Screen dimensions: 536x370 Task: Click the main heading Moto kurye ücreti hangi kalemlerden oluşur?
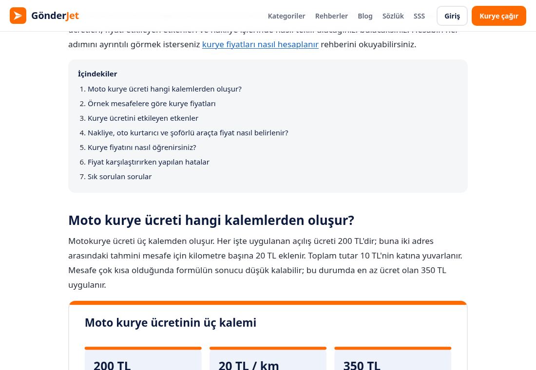pyautogui.click(x=211, y=221)
